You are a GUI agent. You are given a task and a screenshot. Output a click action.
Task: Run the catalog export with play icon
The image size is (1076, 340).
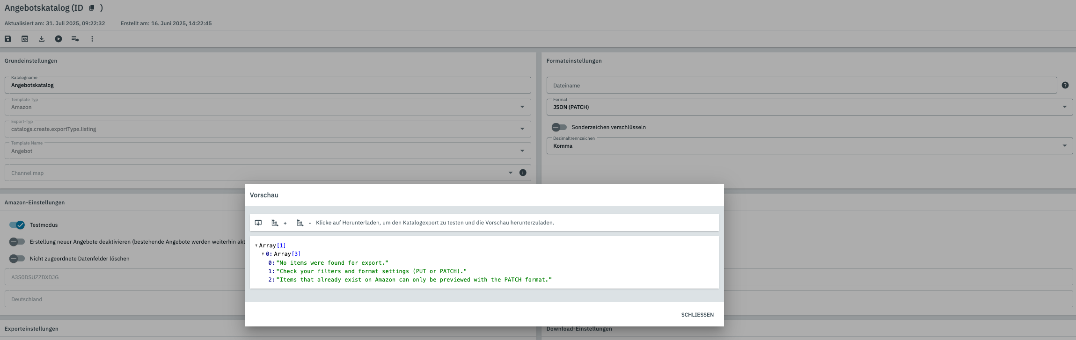(x=59, y=39)
